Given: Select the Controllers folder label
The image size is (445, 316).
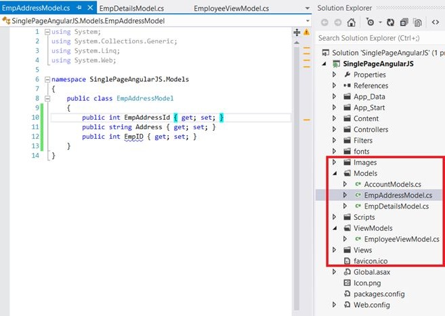Looking at the screenshot, I should (x=370, y=129).
